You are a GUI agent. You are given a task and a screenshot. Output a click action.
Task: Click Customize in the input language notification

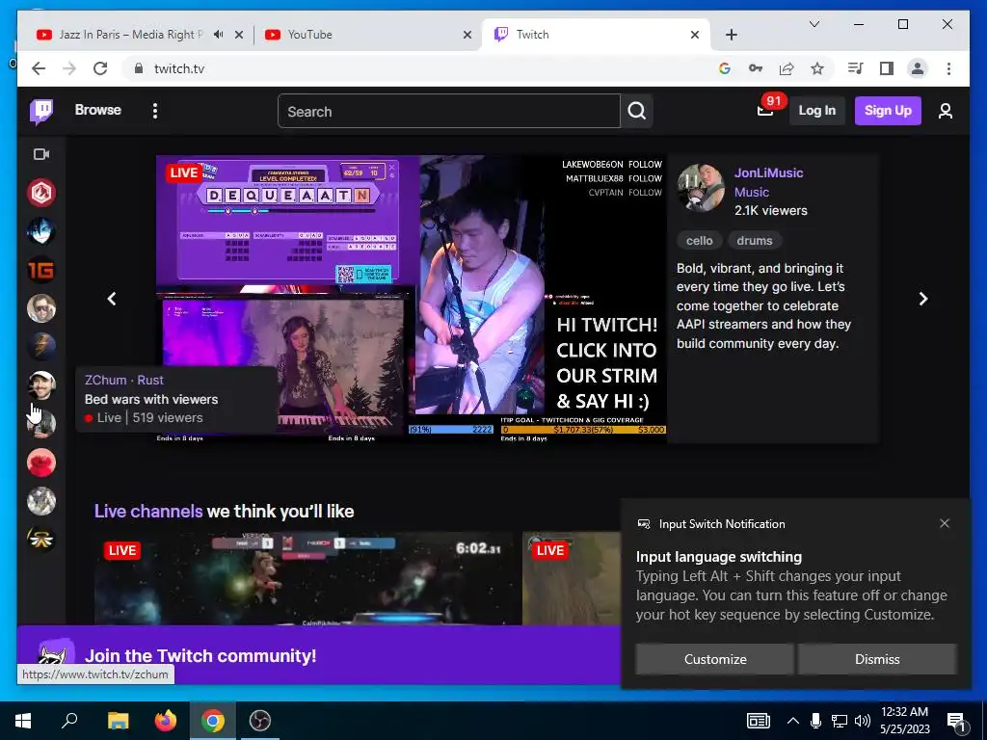pos(714,659)
